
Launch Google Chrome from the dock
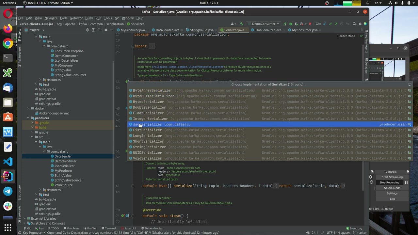[8, 43]
